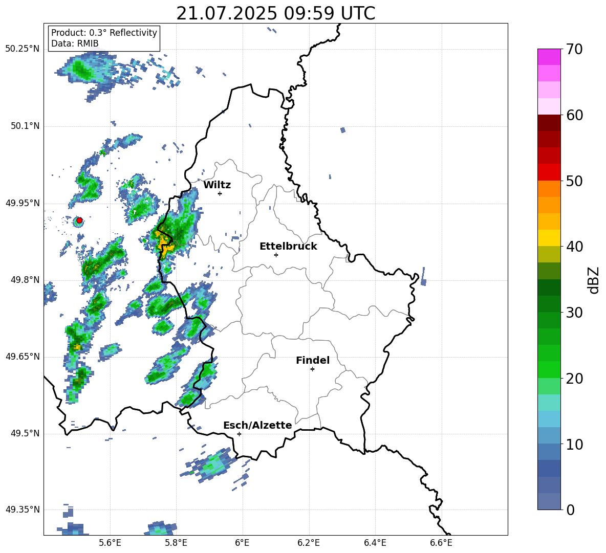Click the magenta top colorbar segment
Screen dimensions: 606x553
pos(549,57)
